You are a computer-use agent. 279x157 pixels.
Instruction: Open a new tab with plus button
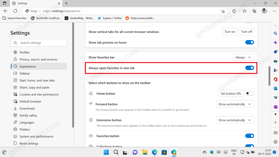pyautogui.click(x=66, y=3)
